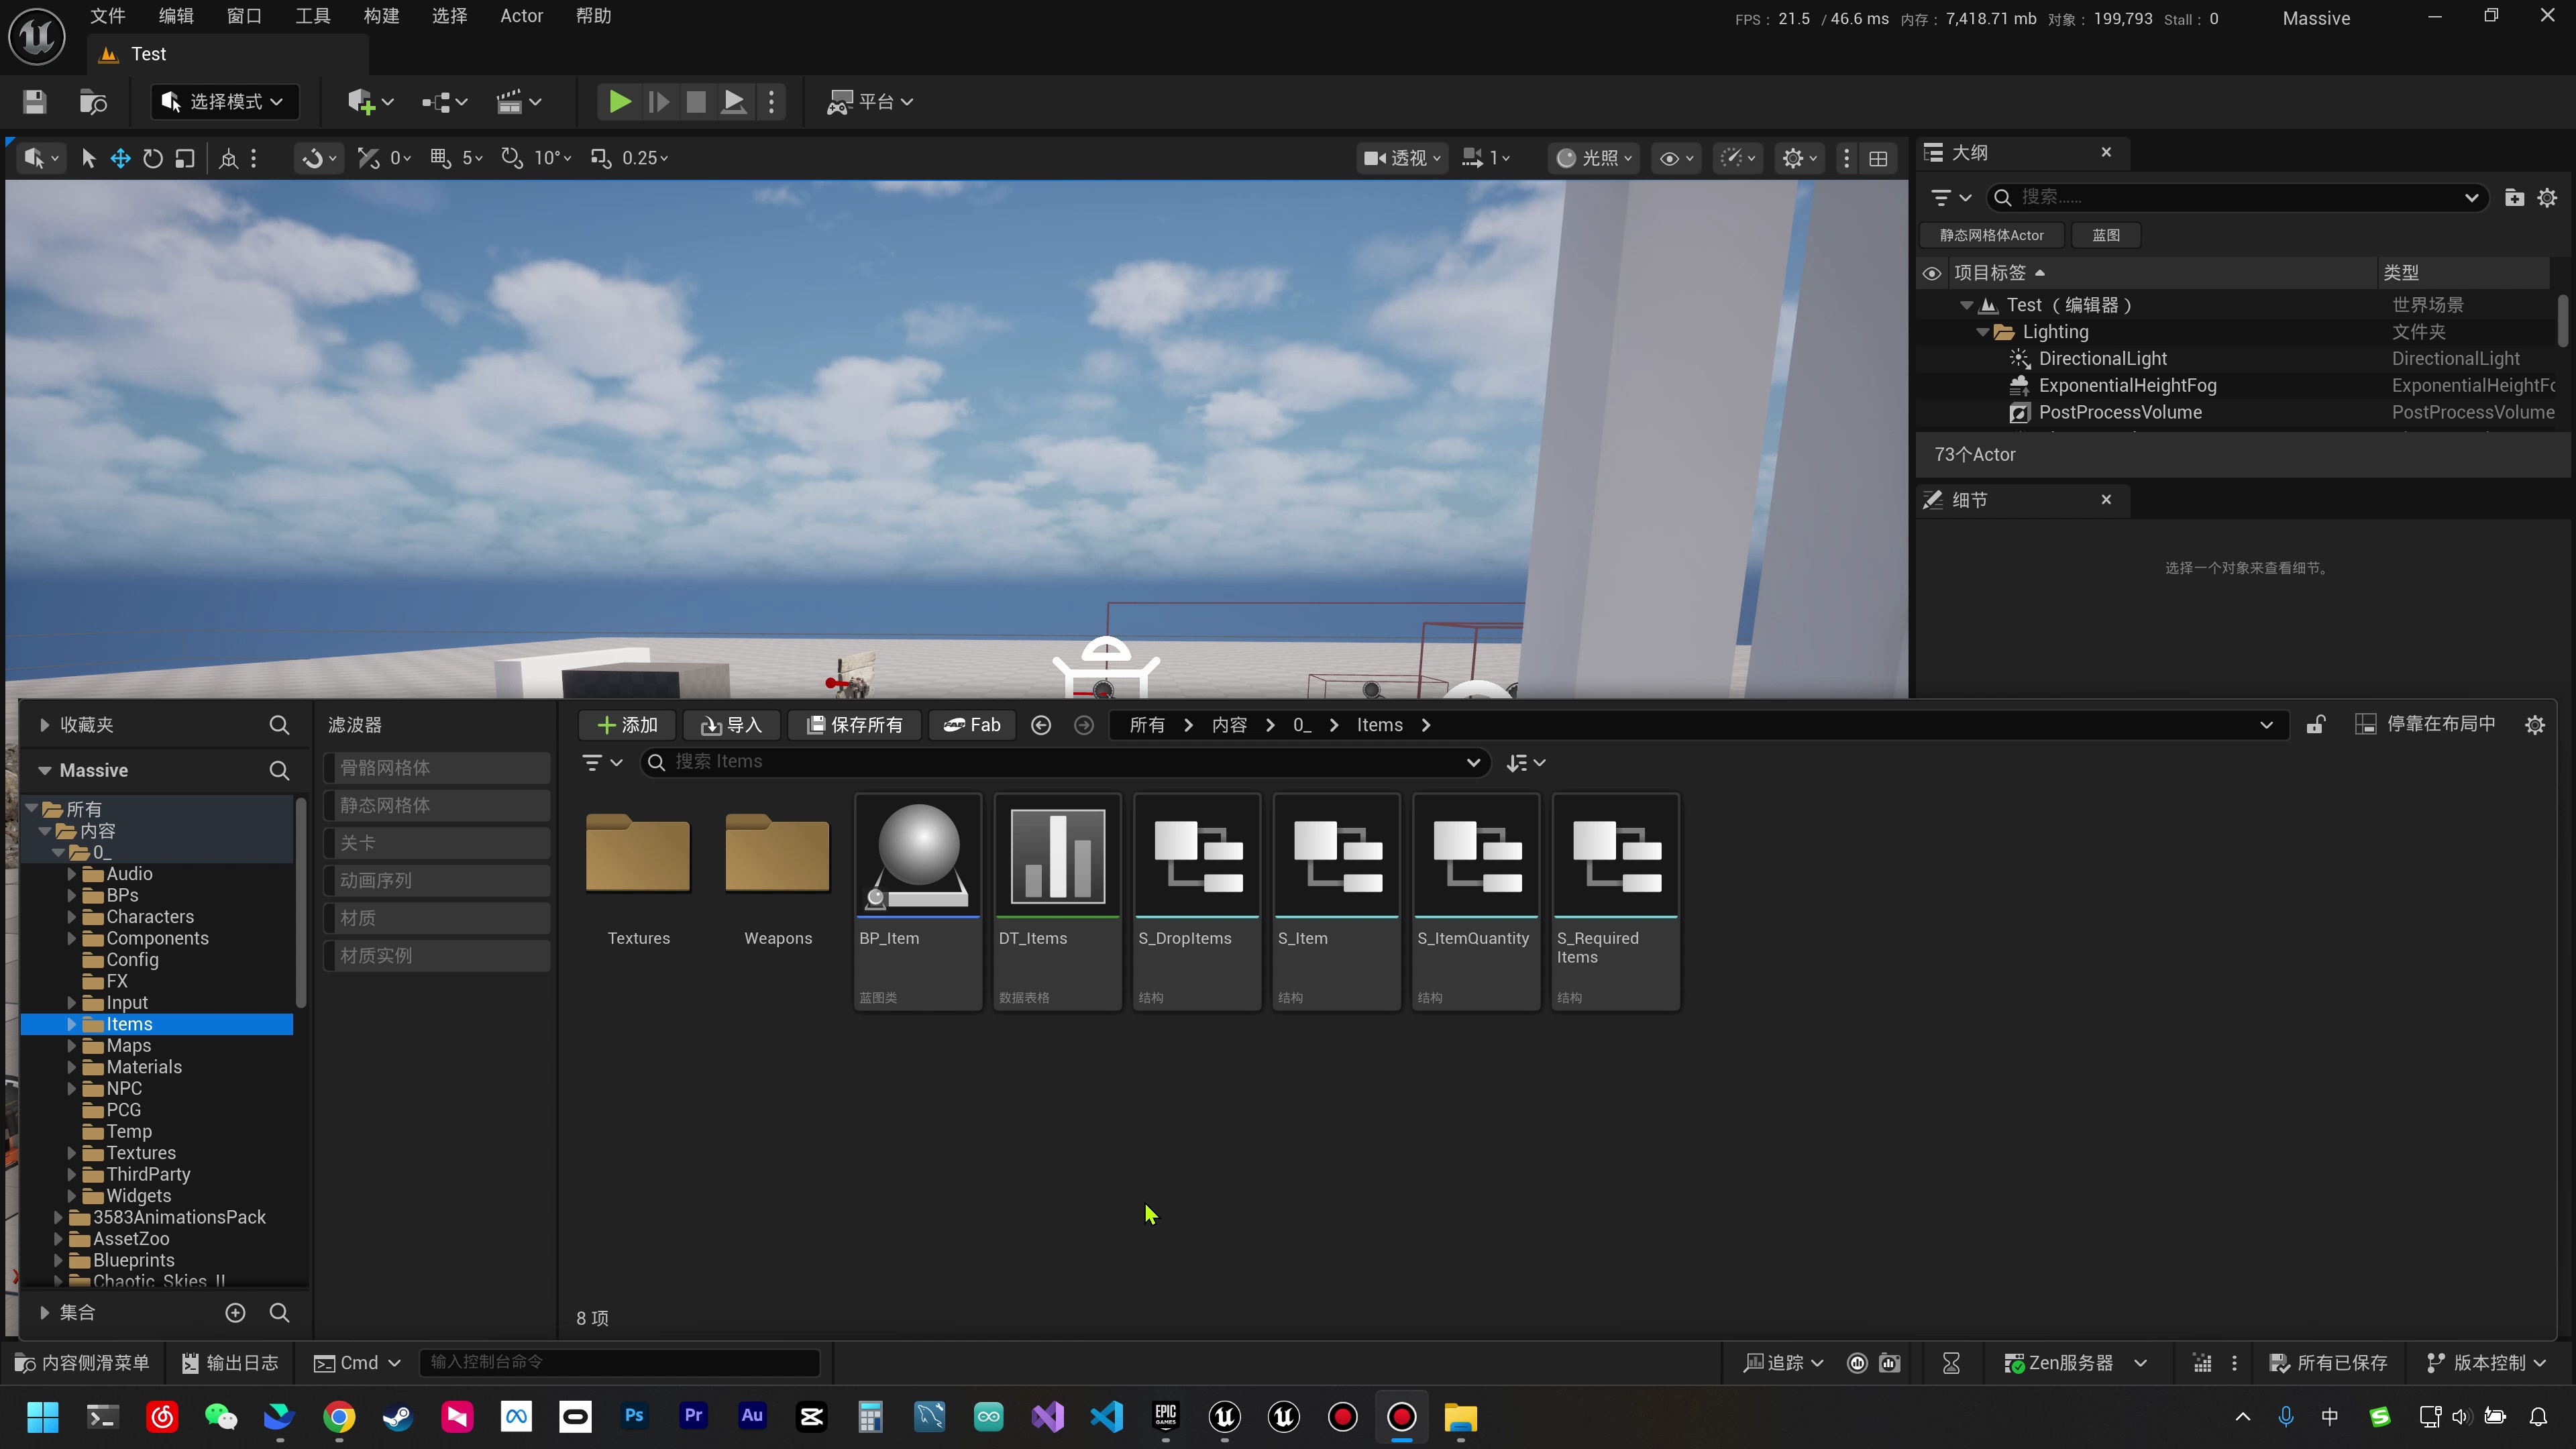Click the 导入 button
Image resolution: width=2576 pixels, height=1449 pixels.
(x=731, y=725)
